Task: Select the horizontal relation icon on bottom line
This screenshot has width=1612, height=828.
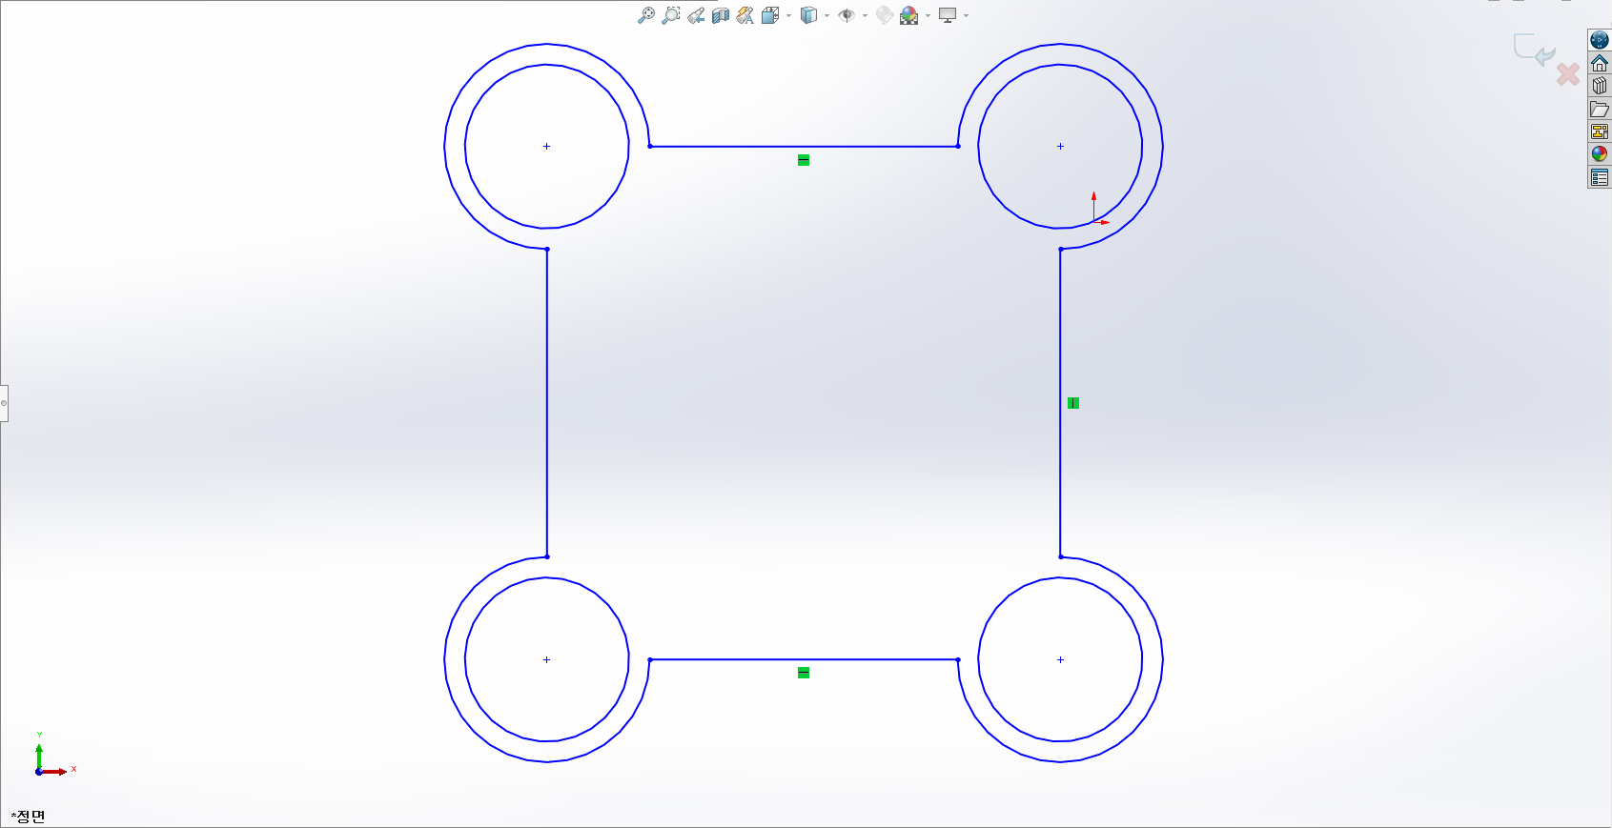Action: pos(804,673)
